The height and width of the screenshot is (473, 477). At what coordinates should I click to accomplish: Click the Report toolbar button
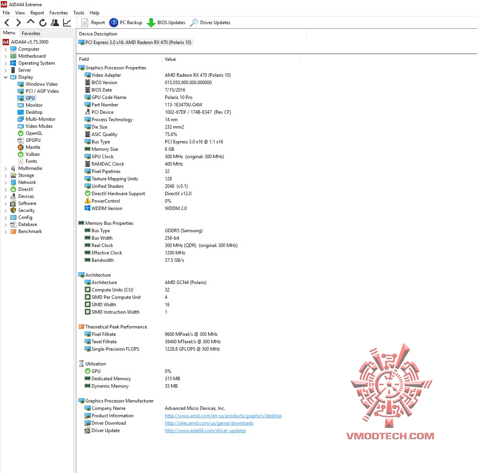click(x=93, y=23)
